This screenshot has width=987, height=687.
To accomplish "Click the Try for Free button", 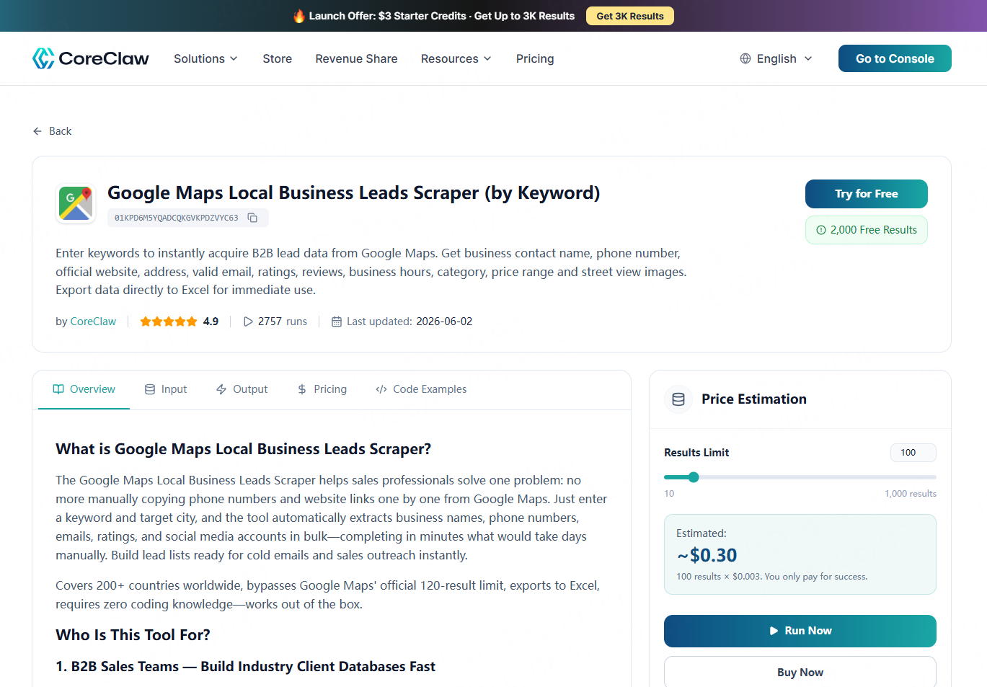I will coord(867,194).
